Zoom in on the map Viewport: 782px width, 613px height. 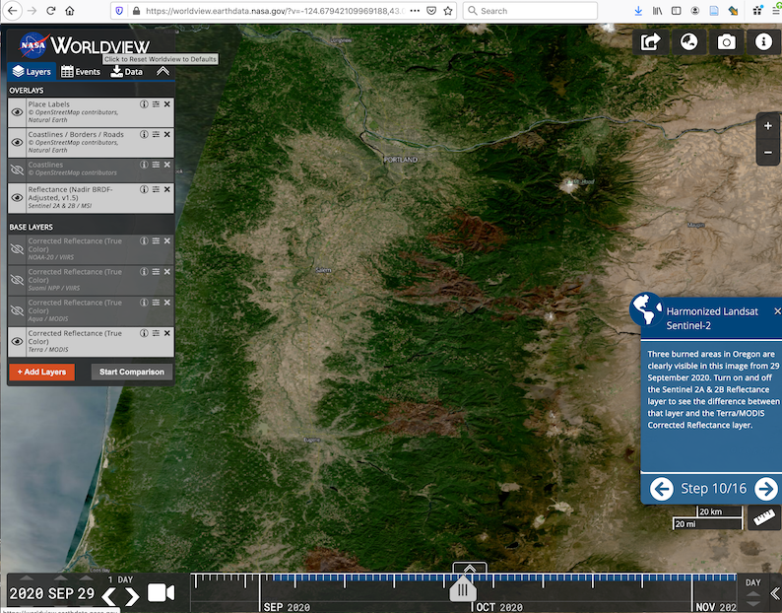[768, 126]
